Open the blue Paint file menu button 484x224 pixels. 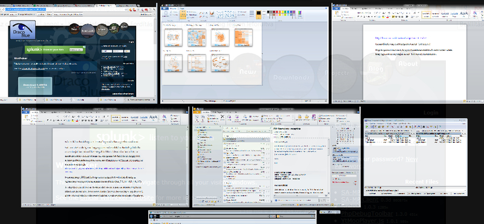pos(164,8)
